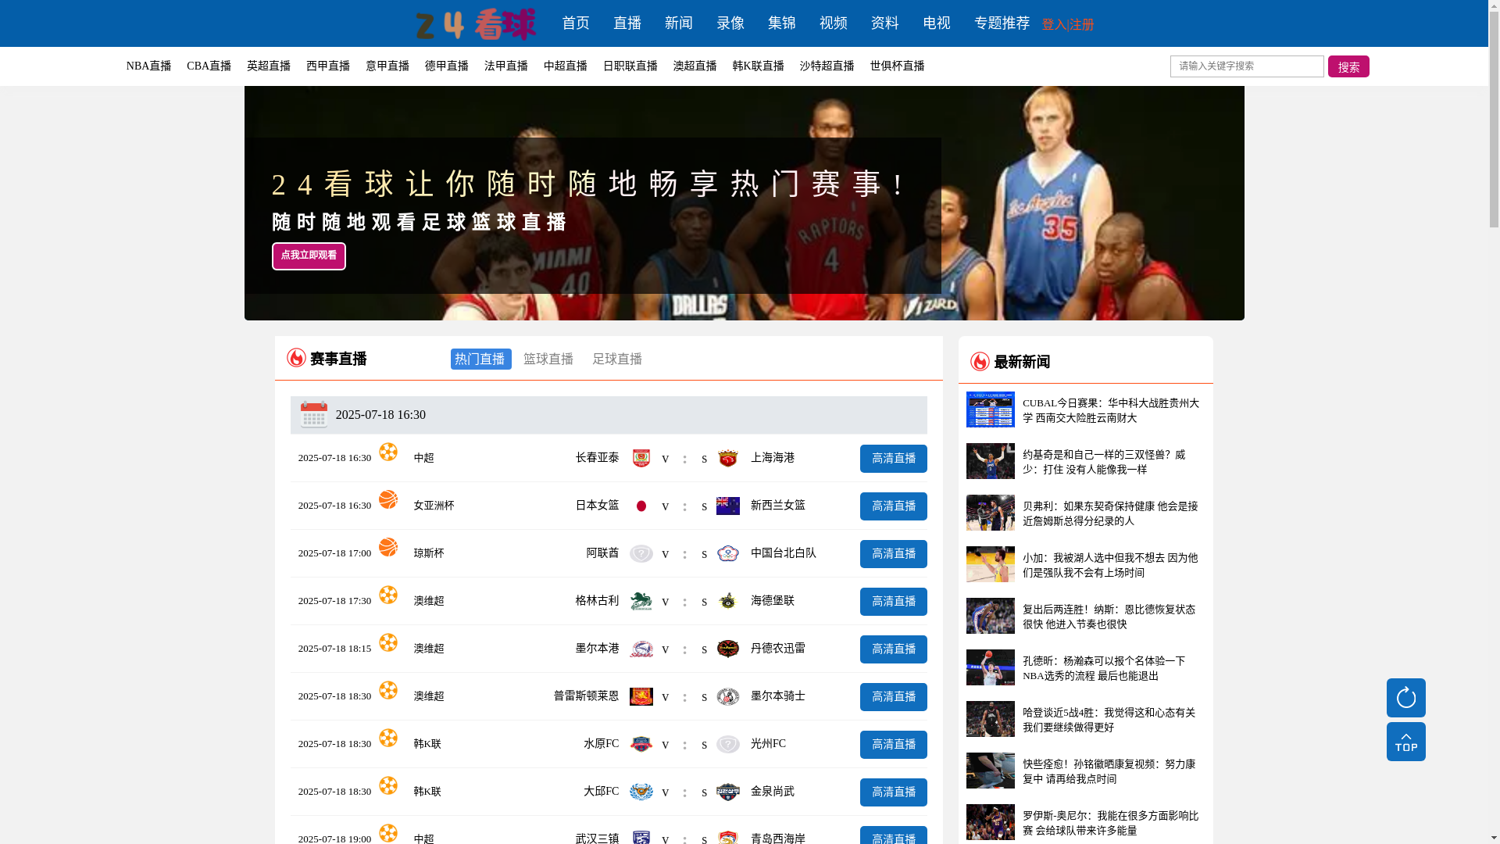Click the refresh circular arrow button
1500x844 pixels.
1405,698
